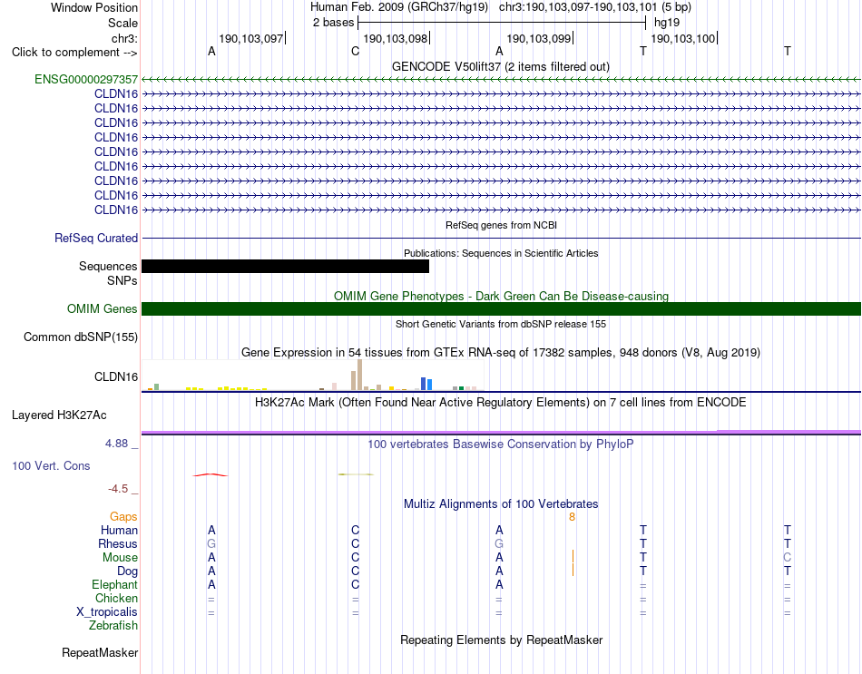Click the green ENSG00000297357 transcript arrow line
This screenshot has width=862, height=674.
pyautogui.click(x=501, y=80)
